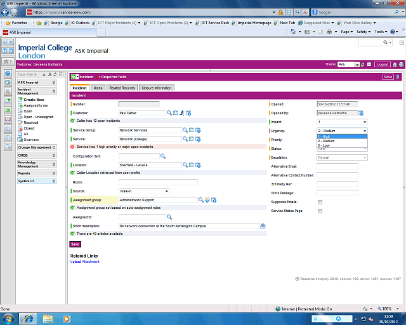406x325 pixels.
Task: Click the Customer field lookup magnifier icon
Action: 169,112
